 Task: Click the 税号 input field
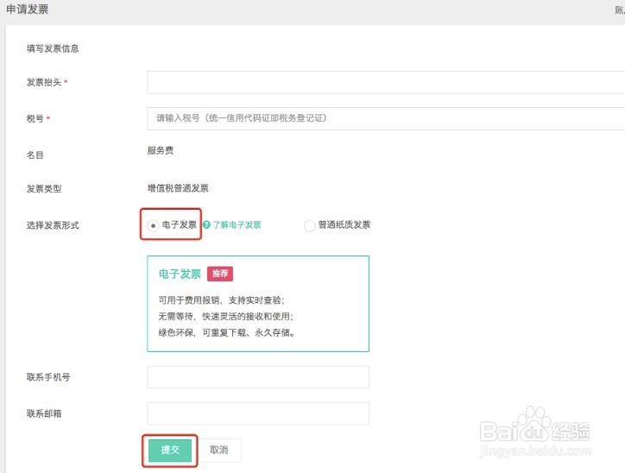(x=385, y=118)
